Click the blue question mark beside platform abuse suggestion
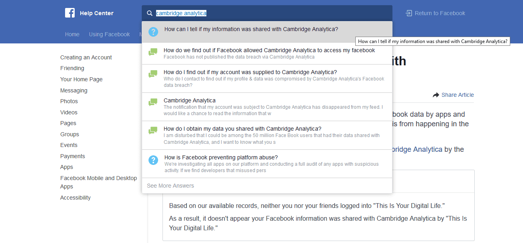523x243 pixels. click(153, 160)
